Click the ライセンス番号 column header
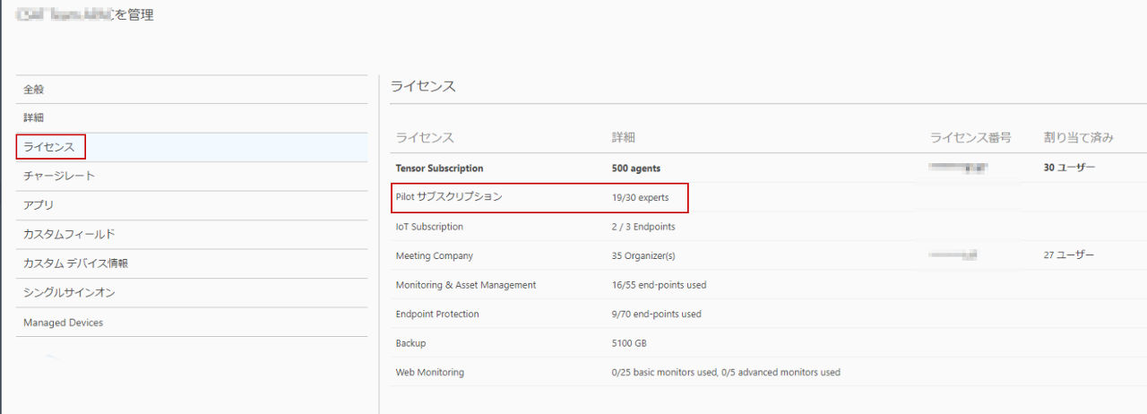The image size is (1147, 414). tap(970, 137)
